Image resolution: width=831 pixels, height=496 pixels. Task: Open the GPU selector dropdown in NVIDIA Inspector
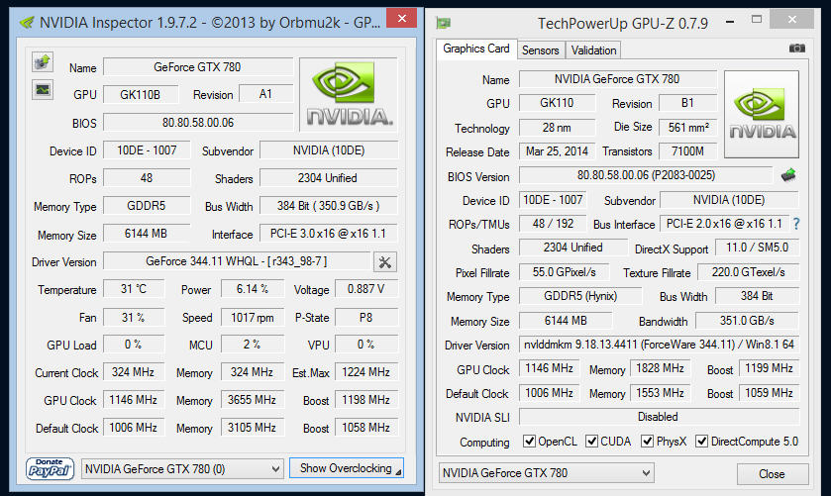click(182, 469)
